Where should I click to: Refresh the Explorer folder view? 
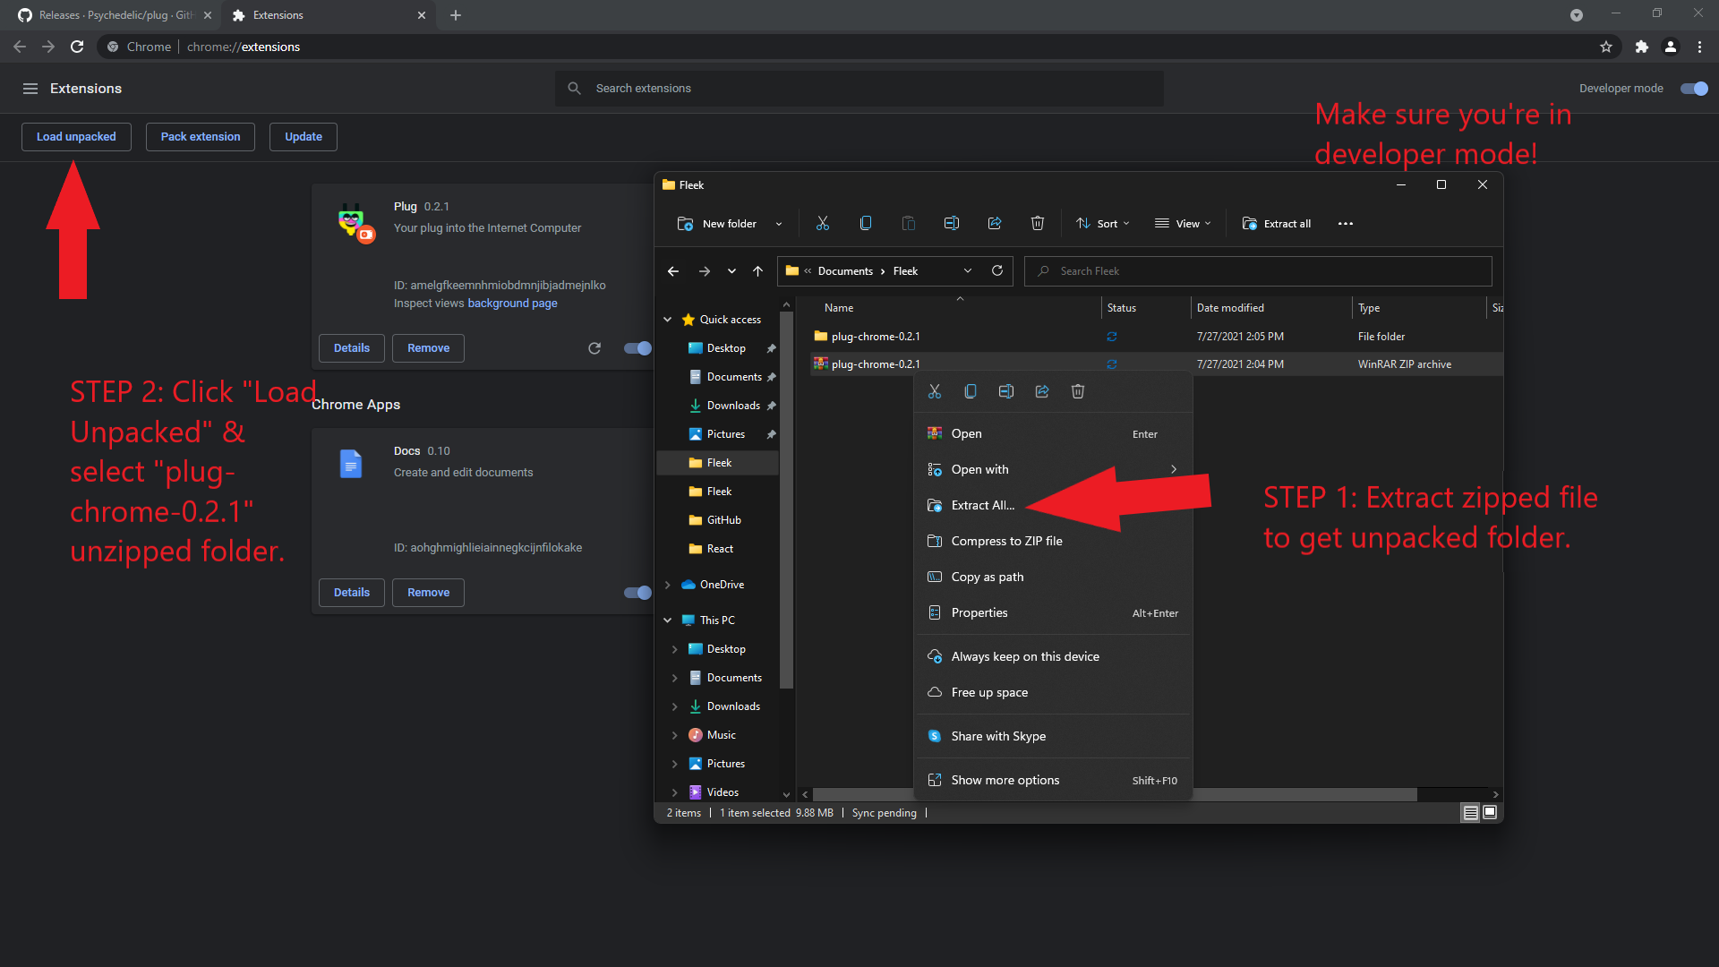tap(997, 270)
